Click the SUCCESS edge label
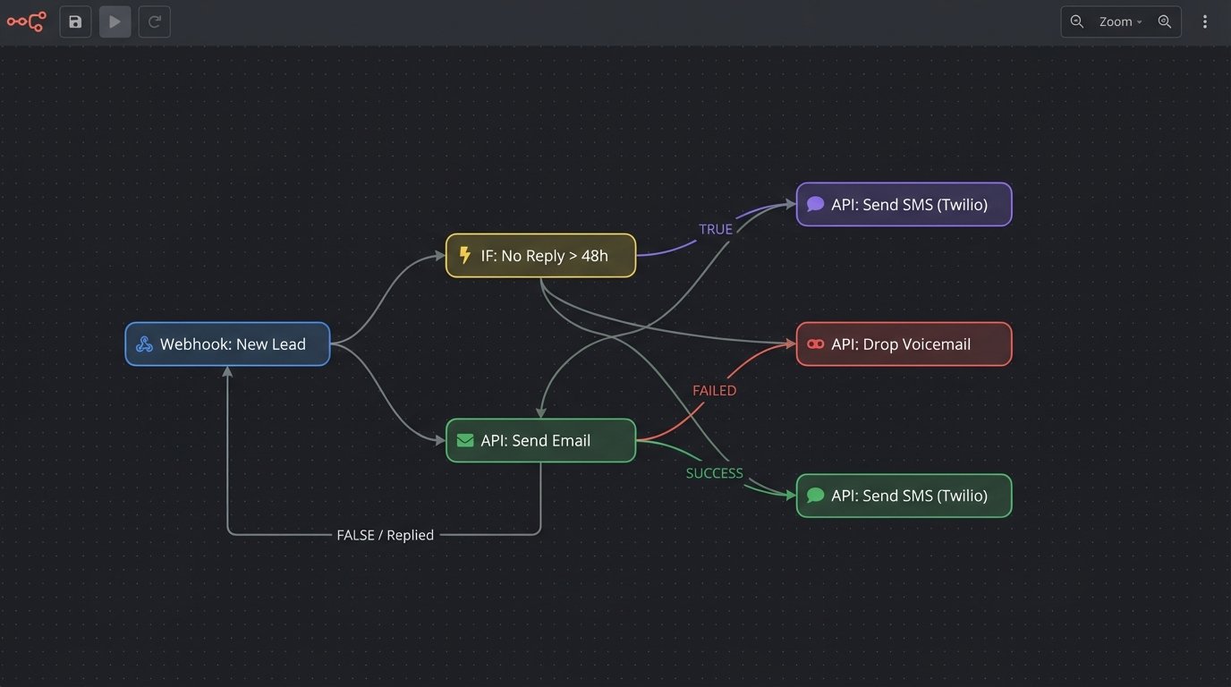1231x687 pixels. (714, 472)
